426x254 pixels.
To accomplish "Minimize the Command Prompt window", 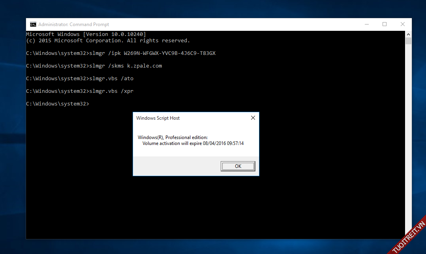I will click(366, 24).
